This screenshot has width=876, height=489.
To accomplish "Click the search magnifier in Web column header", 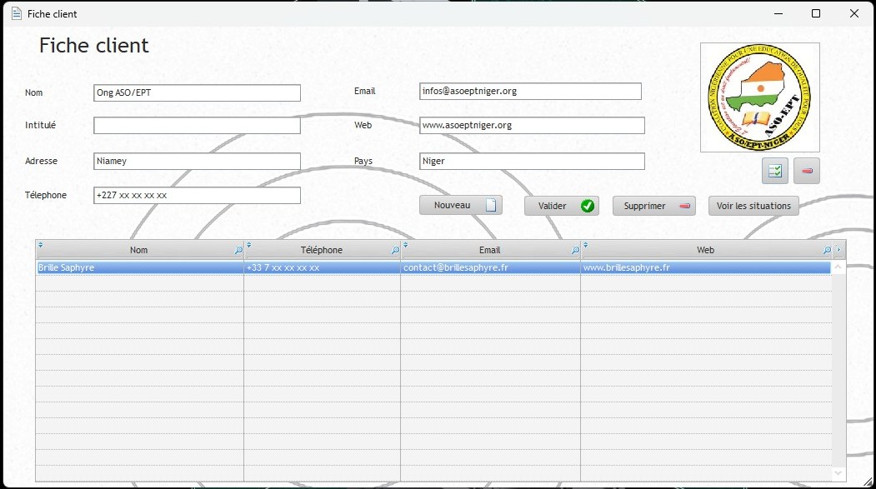I will tap(827, 250).
